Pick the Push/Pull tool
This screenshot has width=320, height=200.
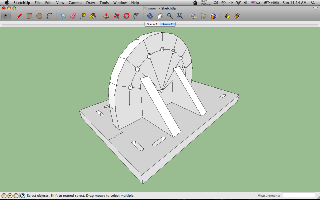pos(106,16)
